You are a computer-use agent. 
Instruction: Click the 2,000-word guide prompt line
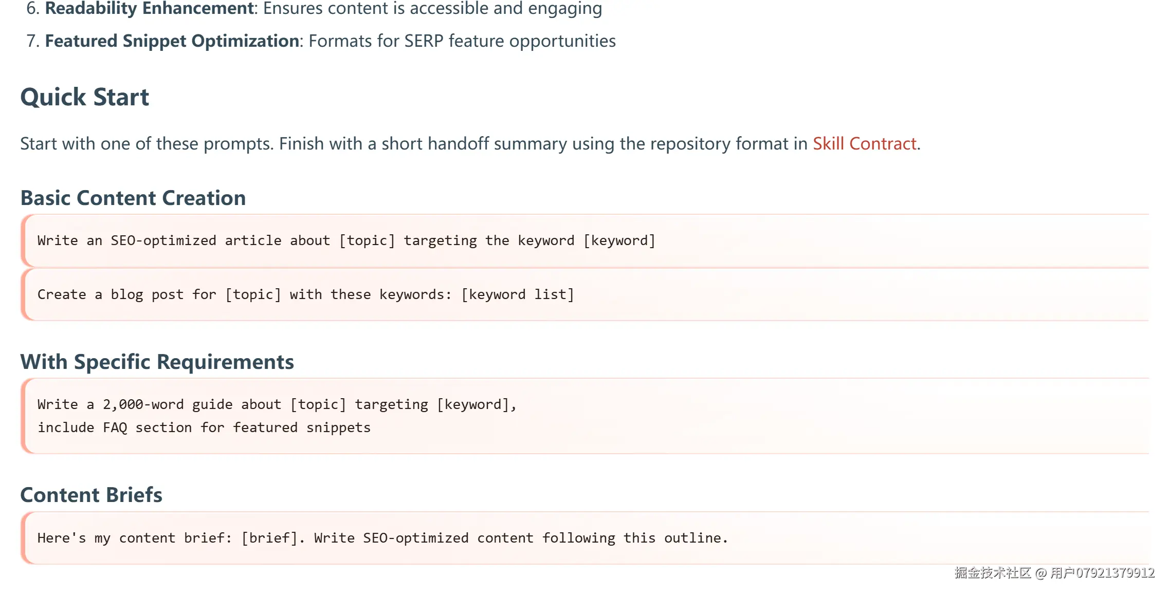point(277,405)
